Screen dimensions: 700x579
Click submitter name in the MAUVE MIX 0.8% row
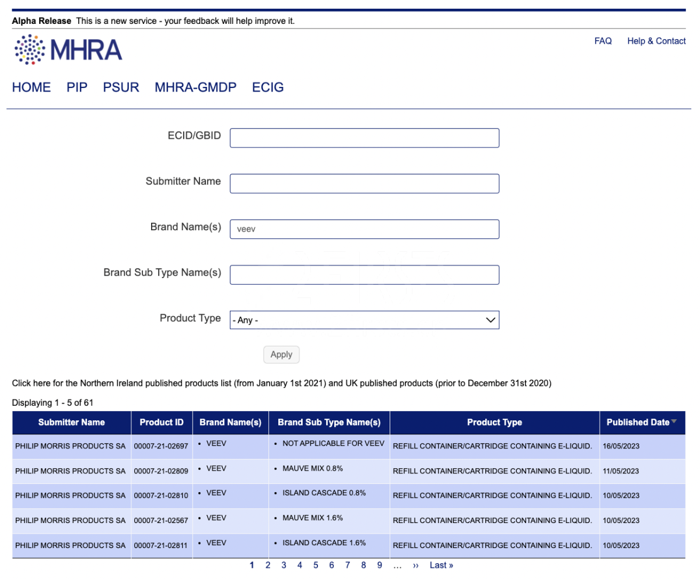click(70, 471)
